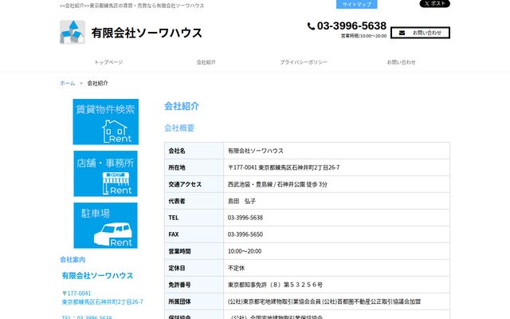Screen dimensions: 510x319
Task: Click the 所在地 table label cell
Action: tap(194, 167)
